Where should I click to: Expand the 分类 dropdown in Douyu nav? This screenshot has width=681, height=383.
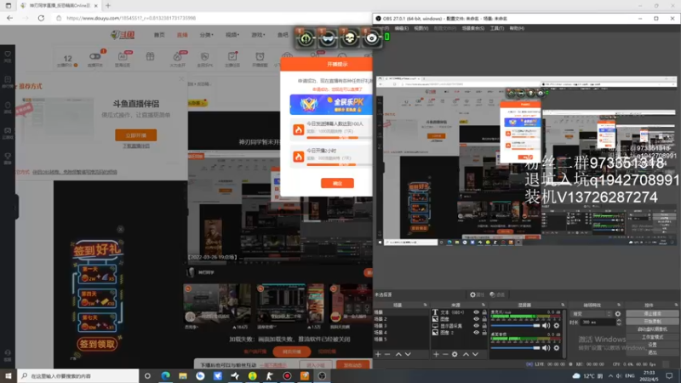[206, 35]
